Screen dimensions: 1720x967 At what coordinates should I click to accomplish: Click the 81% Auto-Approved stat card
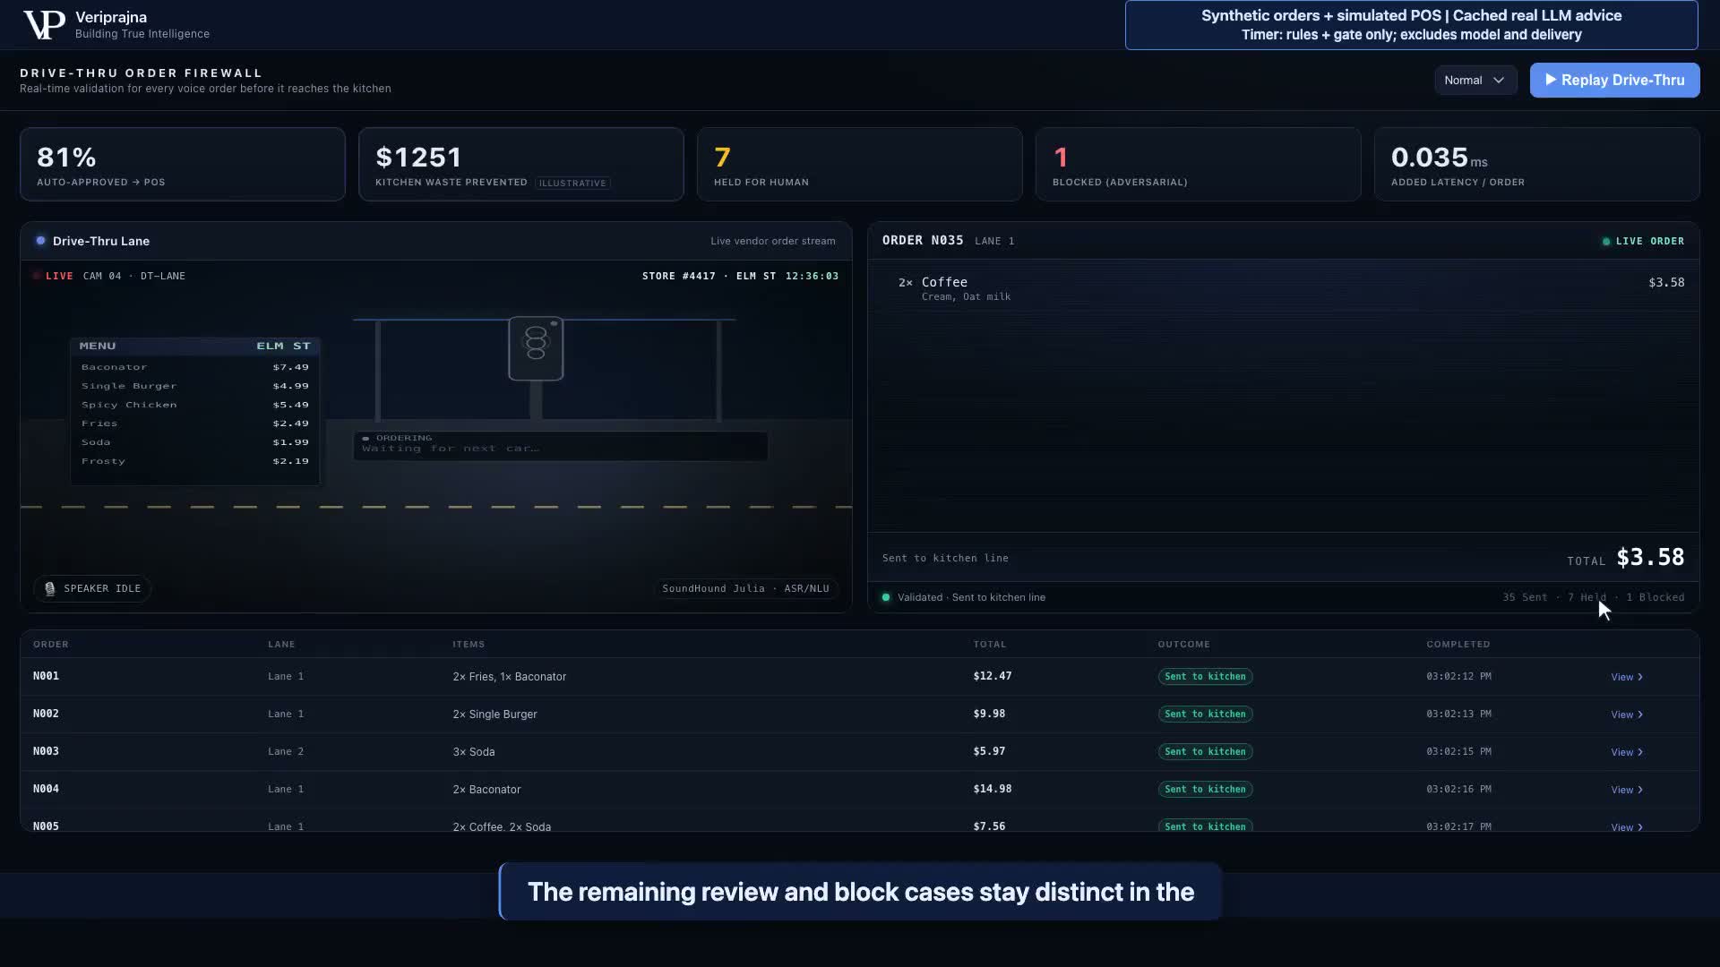pyautogui.click(x=183, y=164)
